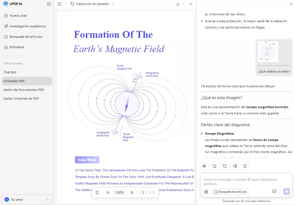This screenshot has width=295, height=205.
Task: Click the Investigación académica telescope icon
Action: pyautogui.click(x=6, y=26)
